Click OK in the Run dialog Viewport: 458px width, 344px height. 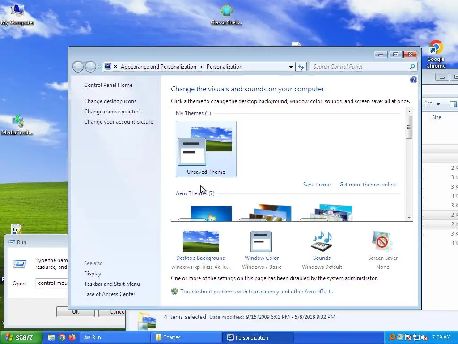pos(75,312)
